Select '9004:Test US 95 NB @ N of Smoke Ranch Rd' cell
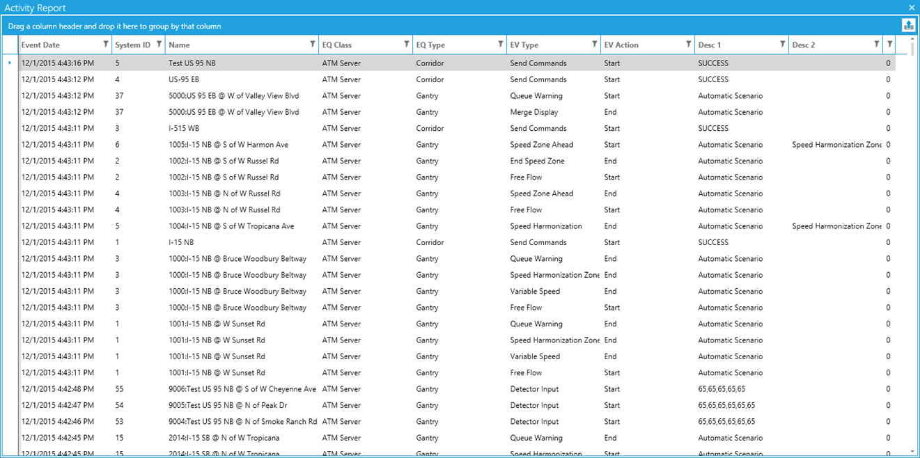The height and width of the screenshot is (458, 920). click(x=242, y=422)
